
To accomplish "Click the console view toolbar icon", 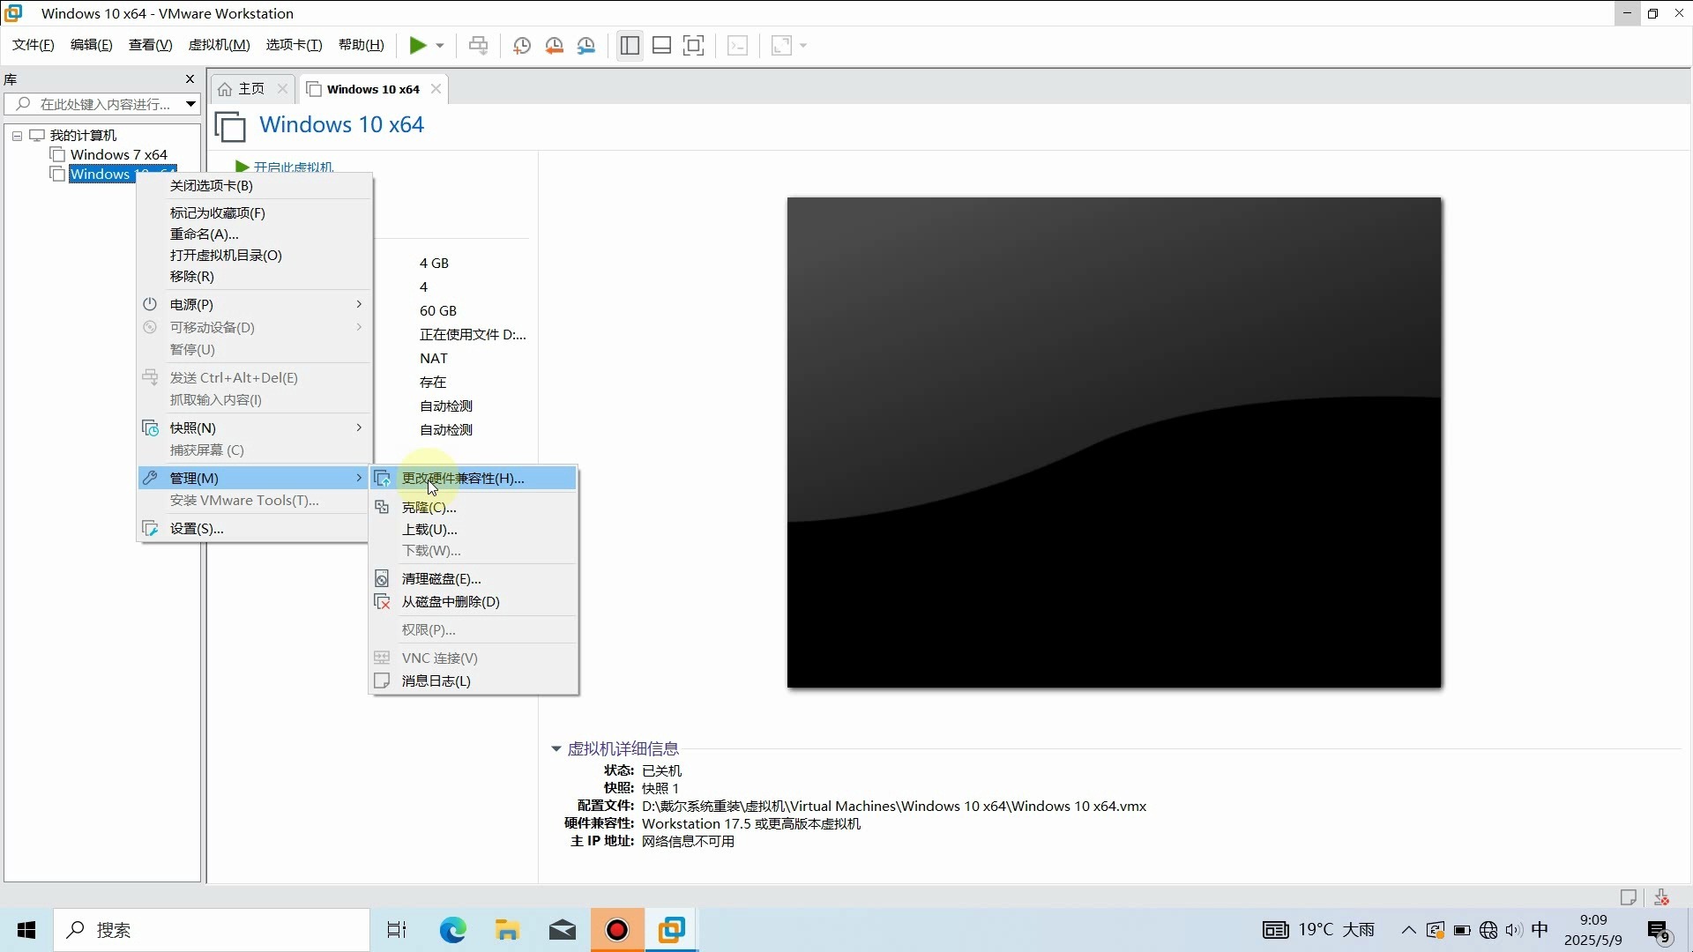I will [738, 46].
